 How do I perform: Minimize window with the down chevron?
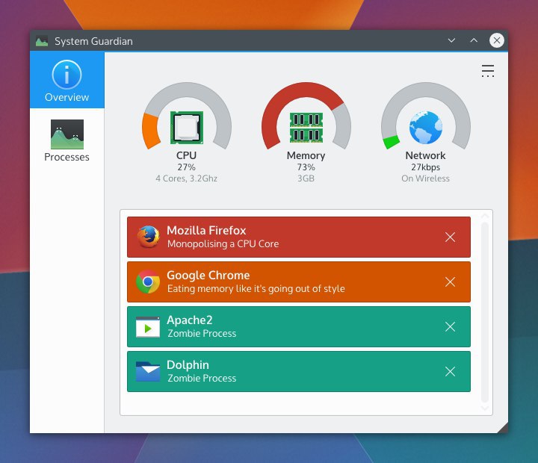pos(451,40)
